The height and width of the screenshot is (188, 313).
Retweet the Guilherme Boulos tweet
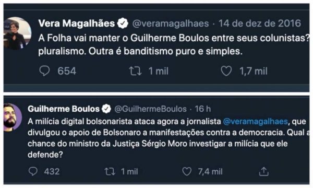coord(110,172)
